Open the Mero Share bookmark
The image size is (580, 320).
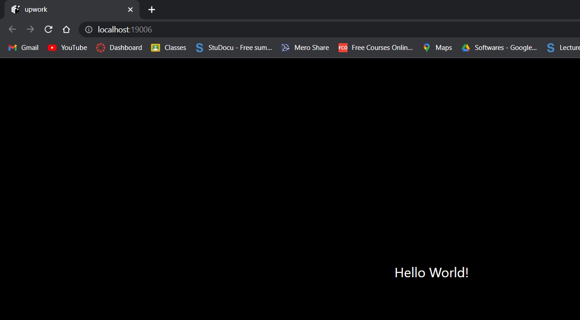[305, 48]
